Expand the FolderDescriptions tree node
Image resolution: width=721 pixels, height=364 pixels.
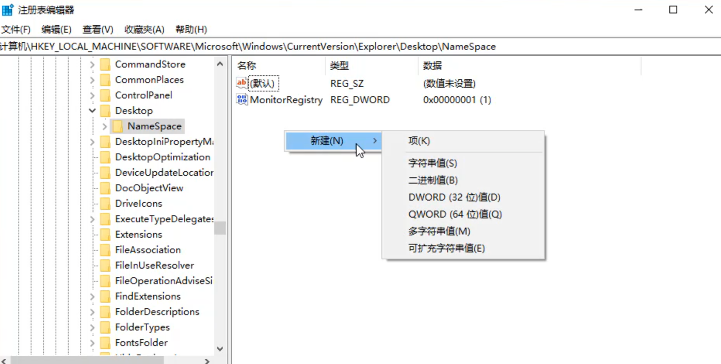(x=92, y=312)
